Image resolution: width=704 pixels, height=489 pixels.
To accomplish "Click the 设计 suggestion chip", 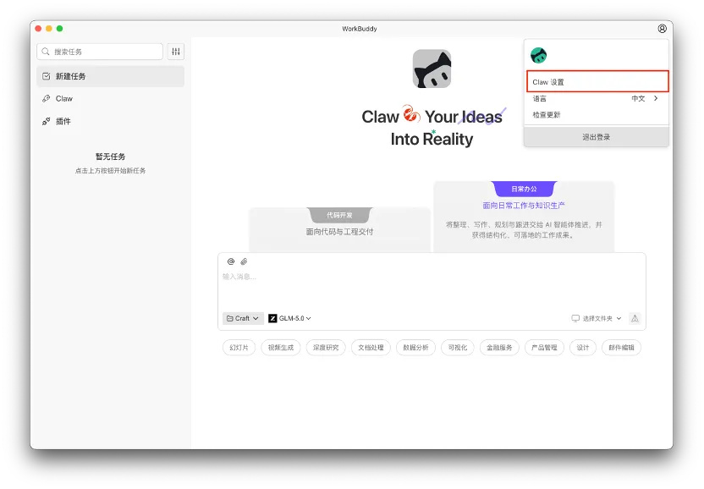I will (x=583, y=348).
